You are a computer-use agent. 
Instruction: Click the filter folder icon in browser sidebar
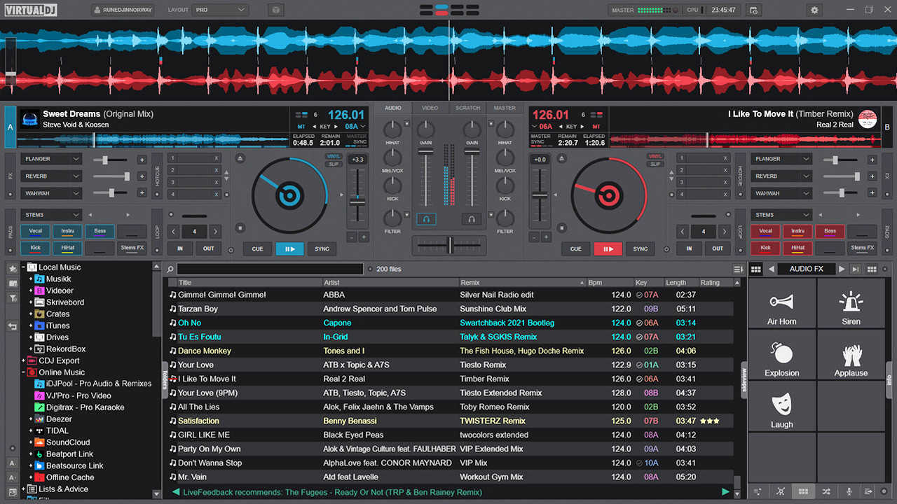(12, 298)
